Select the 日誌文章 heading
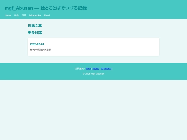 tap(35, 26)
